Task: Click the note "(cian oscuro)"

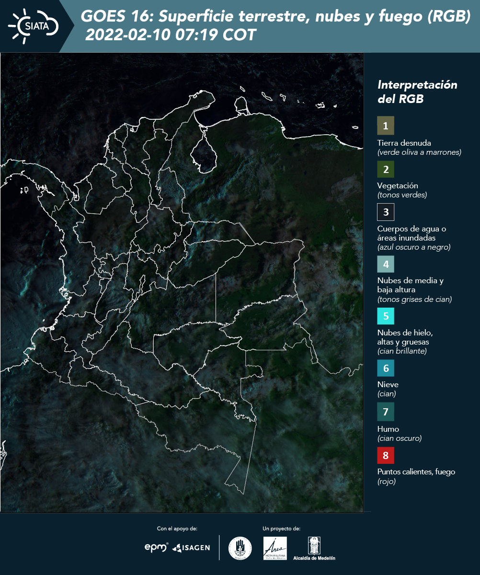Action: (400, 438)
